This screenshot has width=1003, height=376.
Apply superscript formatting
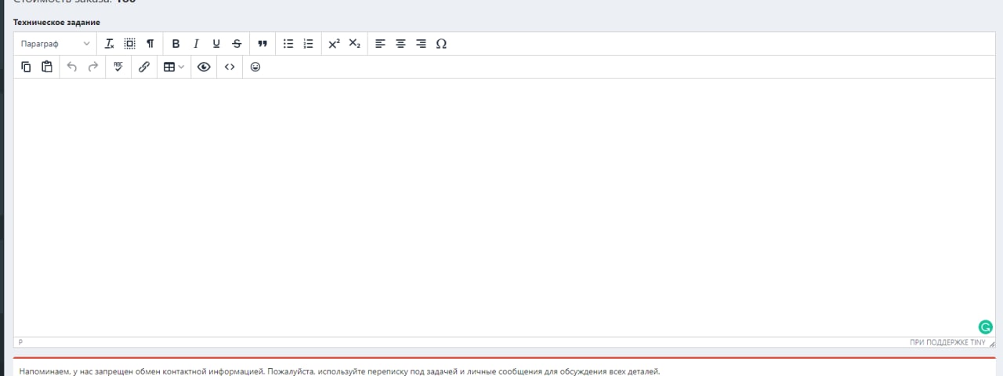point(334,44)
